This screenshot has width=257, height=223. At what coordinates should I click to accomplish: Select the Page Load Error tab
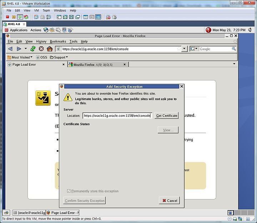[x=36, y=65]
